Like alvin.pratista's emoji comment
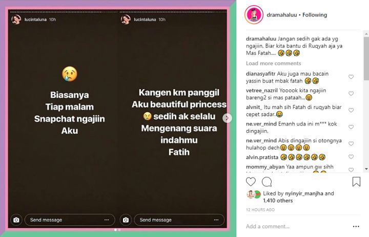369x237 pixels. pyautogui.click(x=351, y=157)
